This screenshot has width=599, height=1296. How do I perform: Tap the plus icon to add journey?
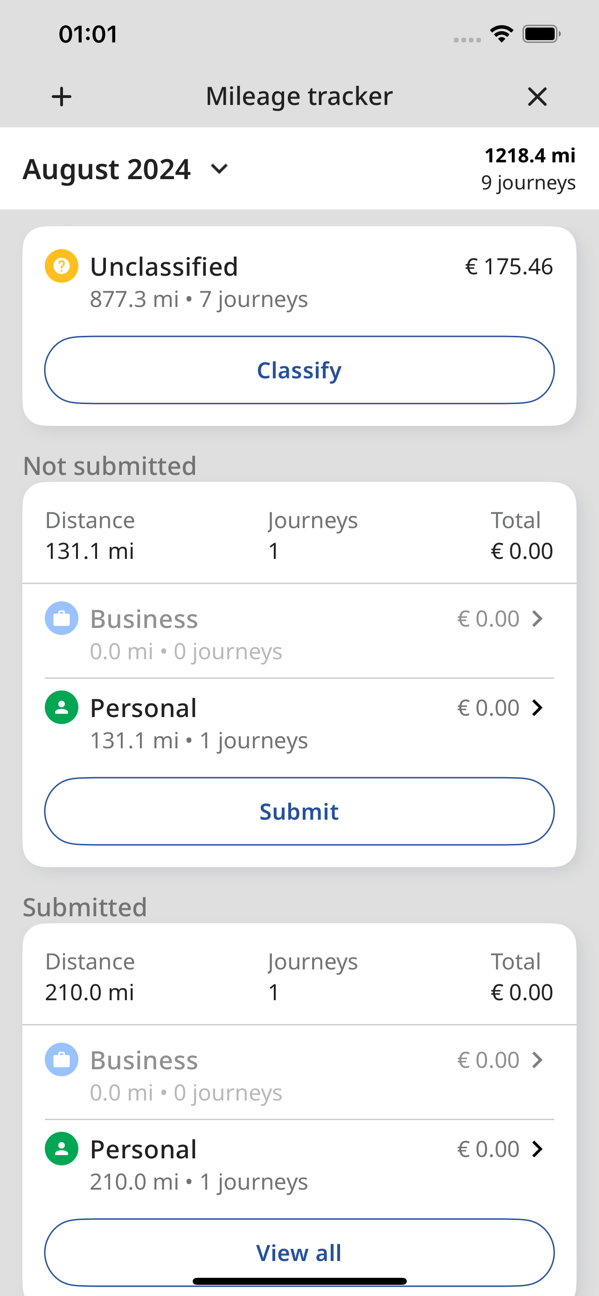point(62,96)
